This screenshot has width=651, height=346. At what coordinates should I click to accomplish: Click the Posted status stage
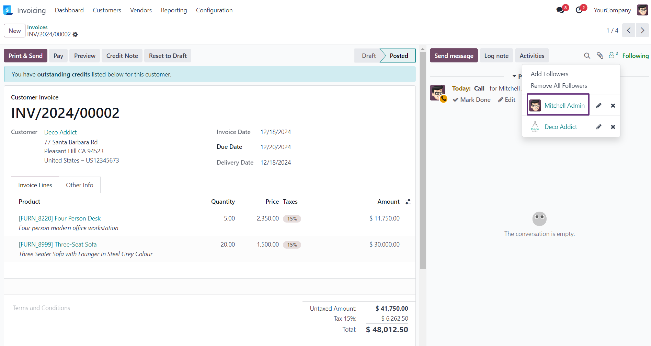tap(399, 56)
